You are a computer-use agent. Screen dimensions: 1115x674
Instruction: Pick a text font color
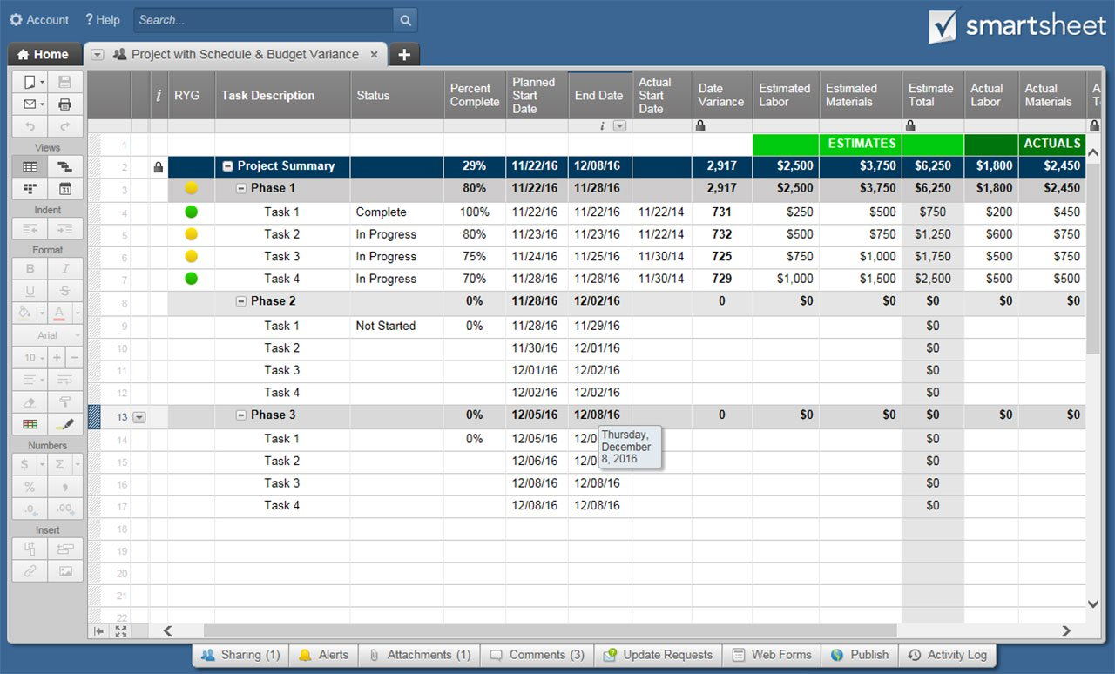click(59, 313)
